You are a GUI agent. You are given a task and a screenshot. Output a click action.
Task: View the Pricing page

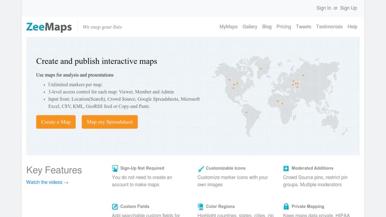[283, 27]
